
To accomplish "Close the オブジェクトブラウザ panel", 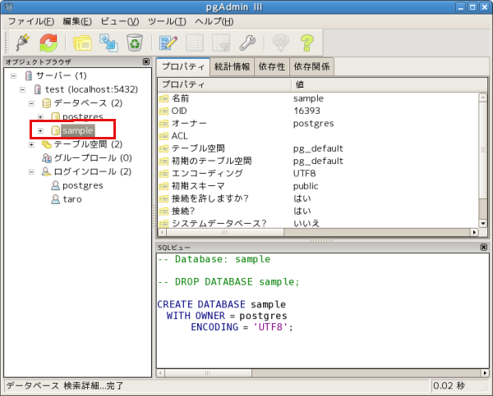I will coord(146,61).
